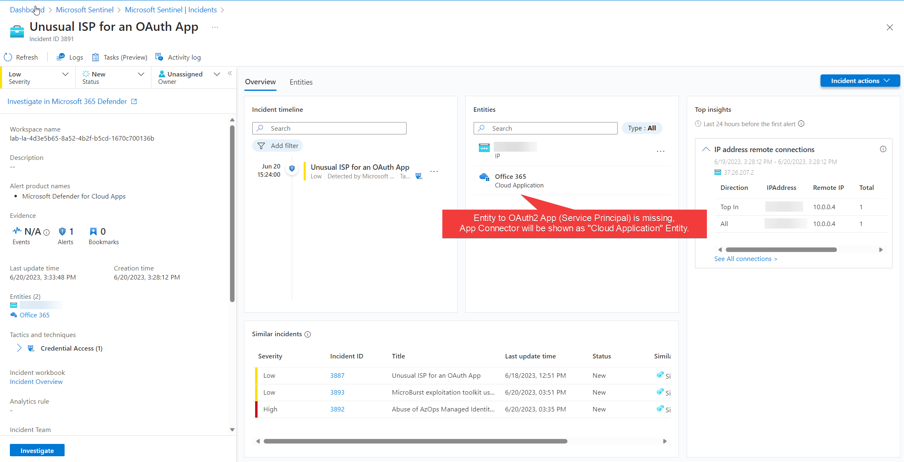Click the Incident timeline search field
Screen dimensions: 904x462
tap(329, 128)
